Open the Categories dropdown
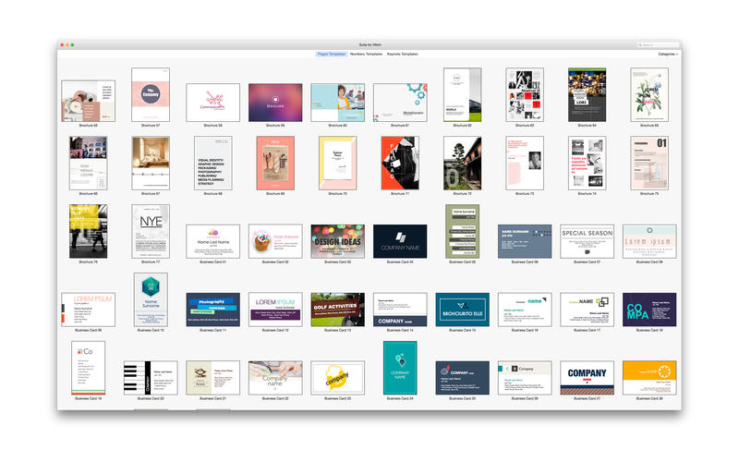 pos(668,55)
